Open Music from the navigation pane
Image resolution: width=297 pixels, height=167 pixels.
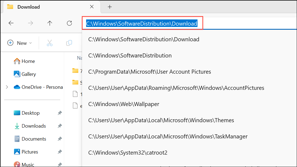pyautogui.click(x=28, y=164)
